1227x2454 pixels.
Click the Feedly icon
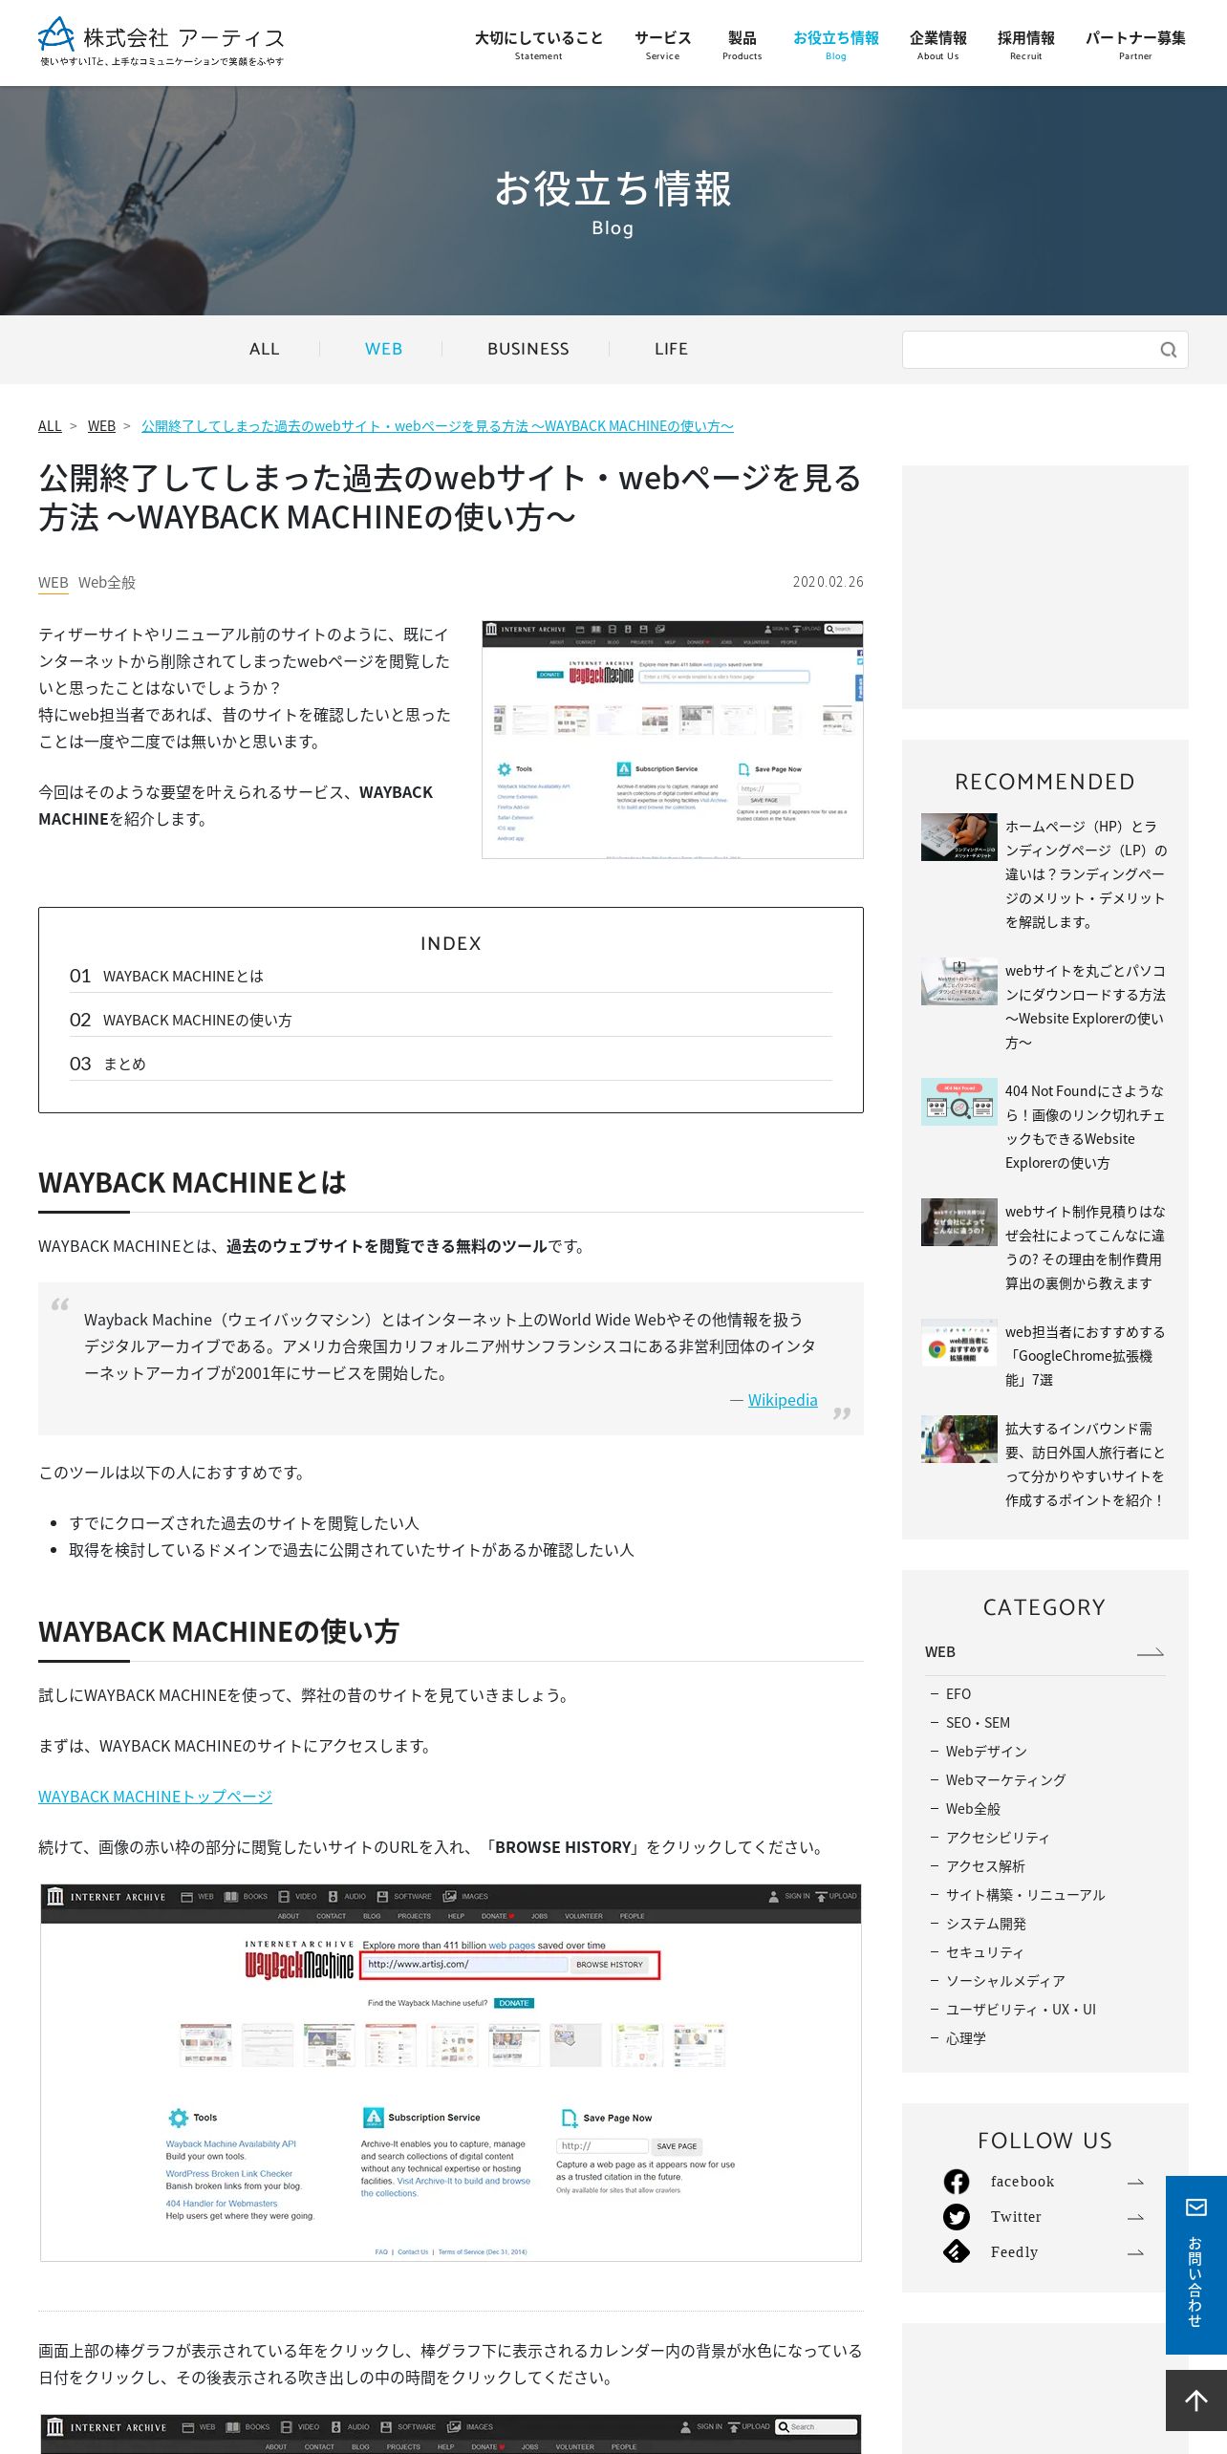(x=957, y=2252)
